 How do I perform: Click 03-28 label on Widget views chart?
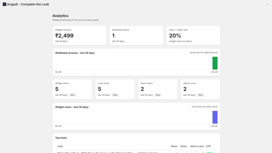pyautogui.click(x=58, y=126)
